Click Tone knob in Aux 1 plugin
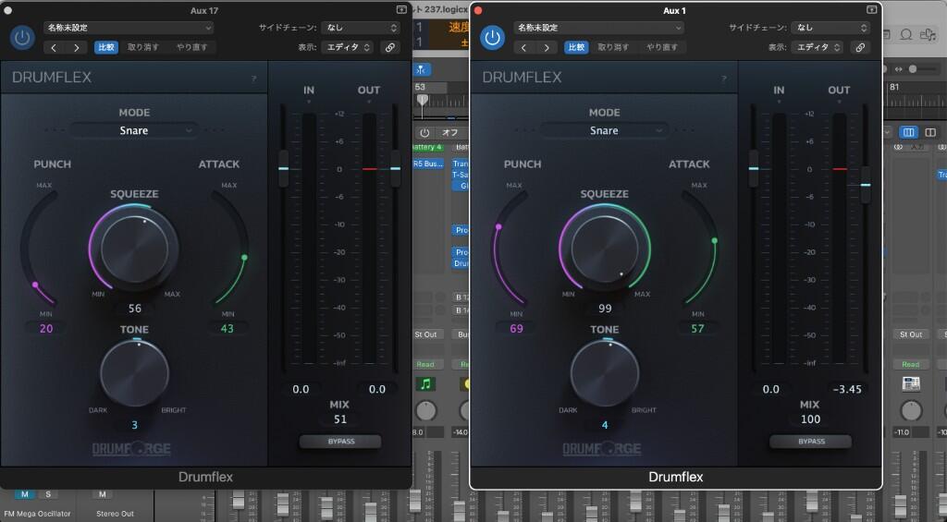This screenshot has height=522, width=947. (x=605, y=372)
